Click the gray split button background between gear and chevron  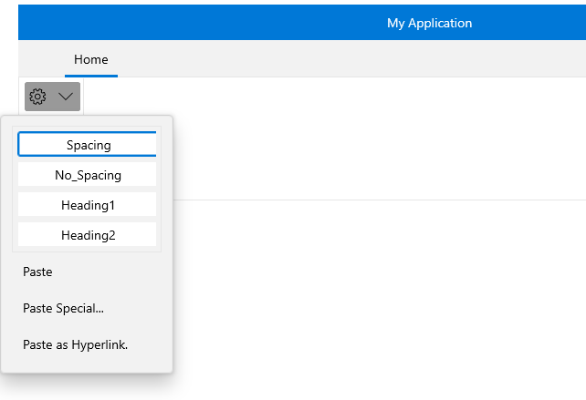(52, 97)
